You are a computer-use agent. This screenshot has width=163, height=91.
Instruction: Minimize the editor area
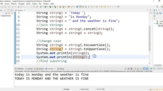tap(147, 10)
